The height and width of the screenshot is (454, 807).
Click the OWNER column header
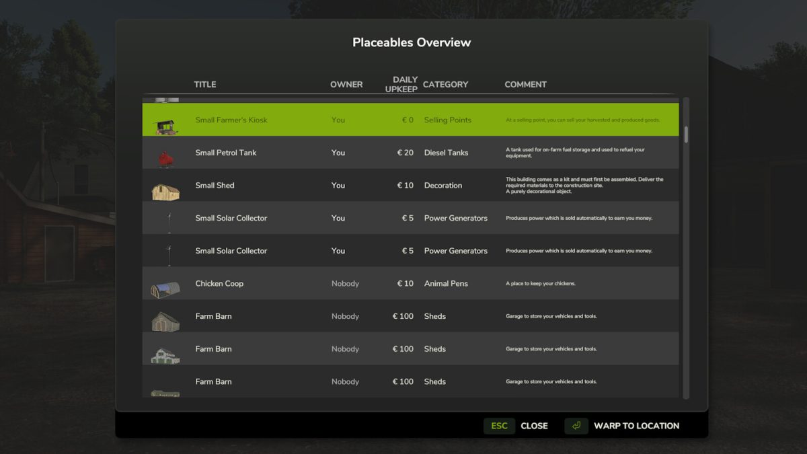(346, 84)
